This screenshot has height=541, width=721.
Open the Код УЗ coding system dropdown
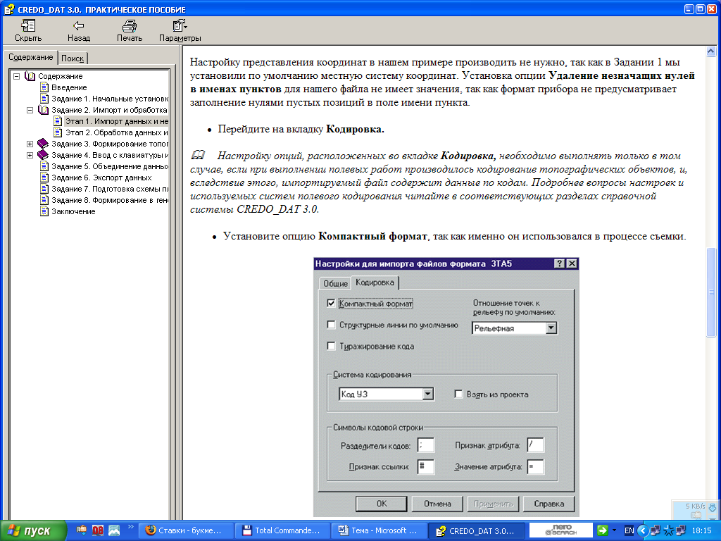[428, 394]
